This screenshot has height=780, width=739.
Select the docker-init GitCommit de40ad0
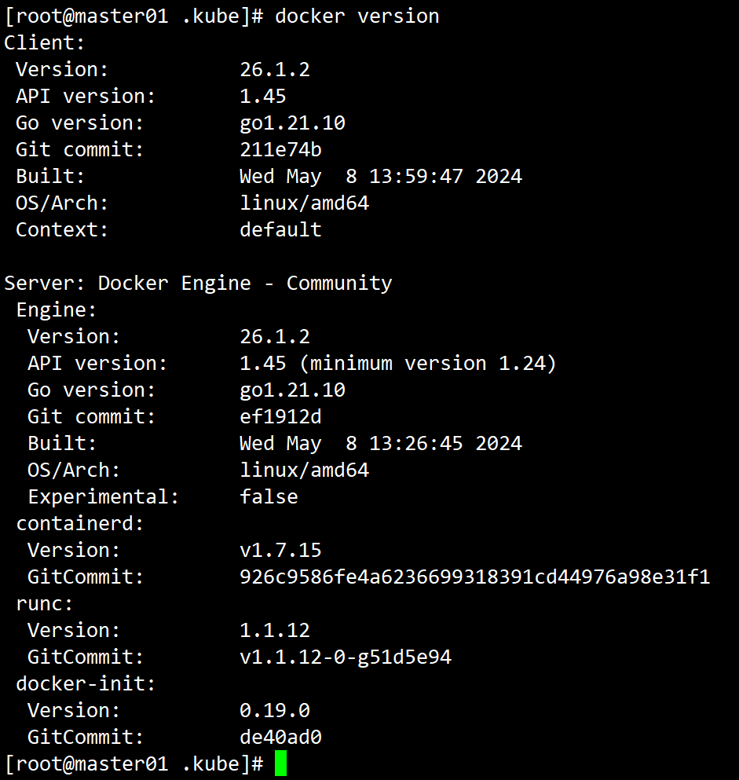tap(280, 738)
